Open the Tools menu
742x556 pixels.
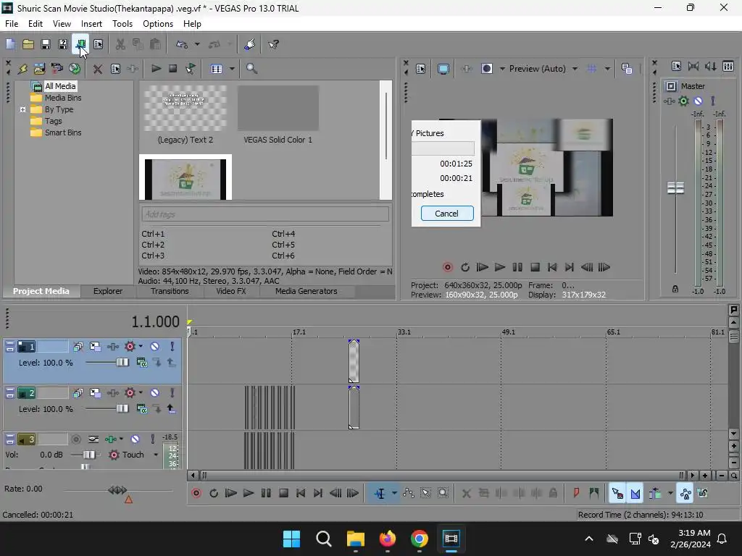pyautogui.click(x=122, y=24)
